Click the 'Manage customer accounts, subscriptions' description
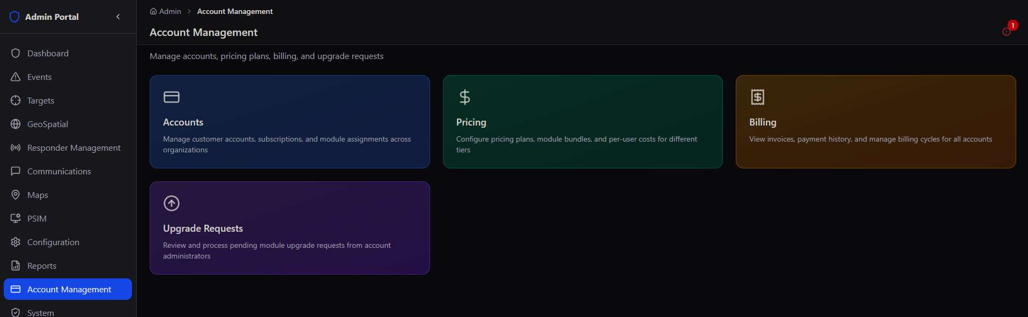This screenshot has width=1028, height=317. click(287, 144)
